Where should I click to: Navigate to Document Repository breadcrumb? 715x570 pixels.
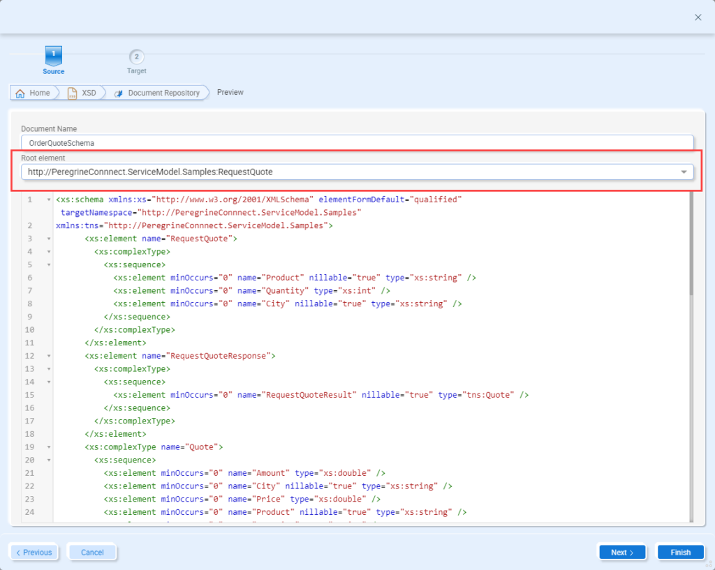click(x=163, y=93)
